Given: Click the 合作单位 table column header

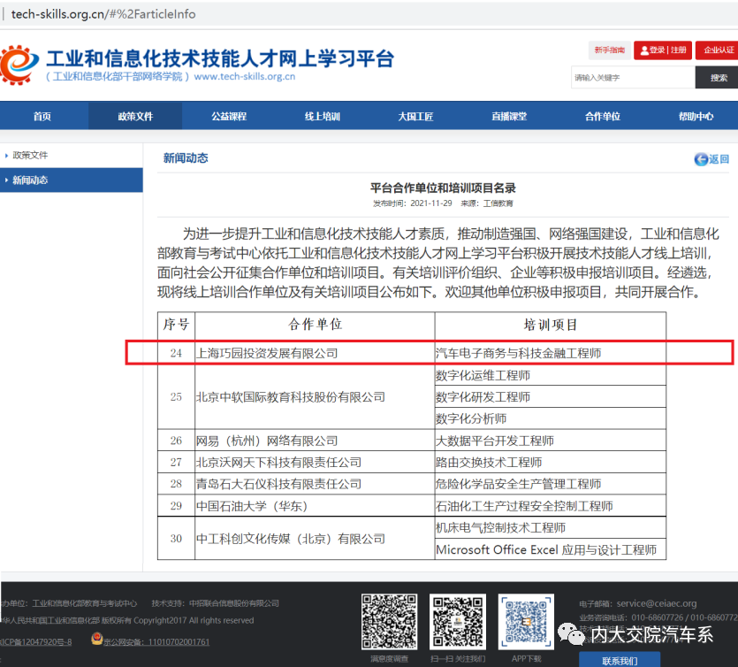Looking at the screenshot, I should pos(315,325).
